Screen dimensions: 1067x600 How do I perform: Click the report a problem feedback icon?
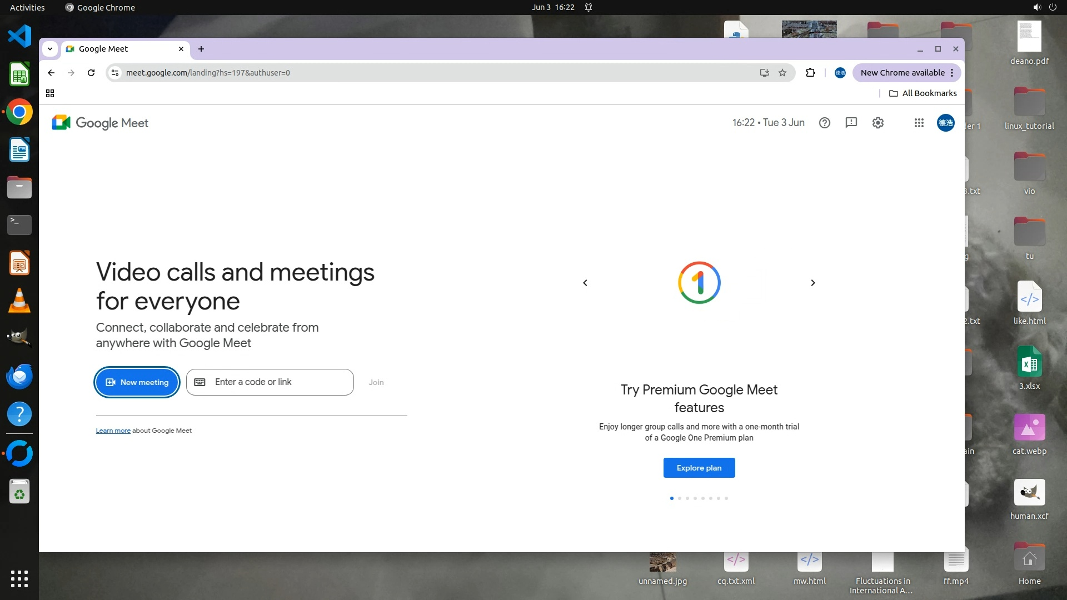[x=851, y=123]
